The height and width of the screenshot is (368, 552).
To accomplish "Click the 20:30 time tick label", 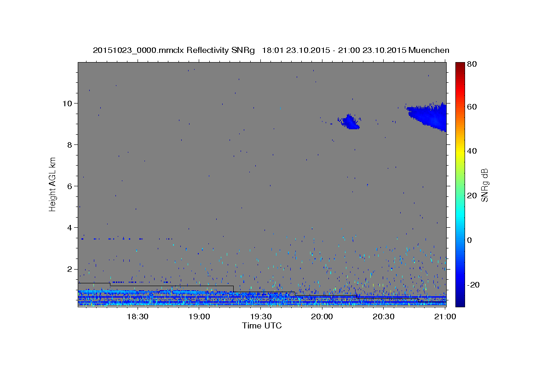I will pyautogui.click(x=384, y=317).
